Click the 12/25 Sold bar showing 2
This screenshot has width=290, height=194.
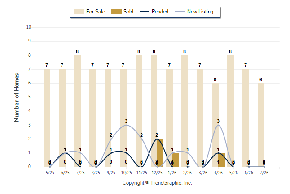(160, 153)
